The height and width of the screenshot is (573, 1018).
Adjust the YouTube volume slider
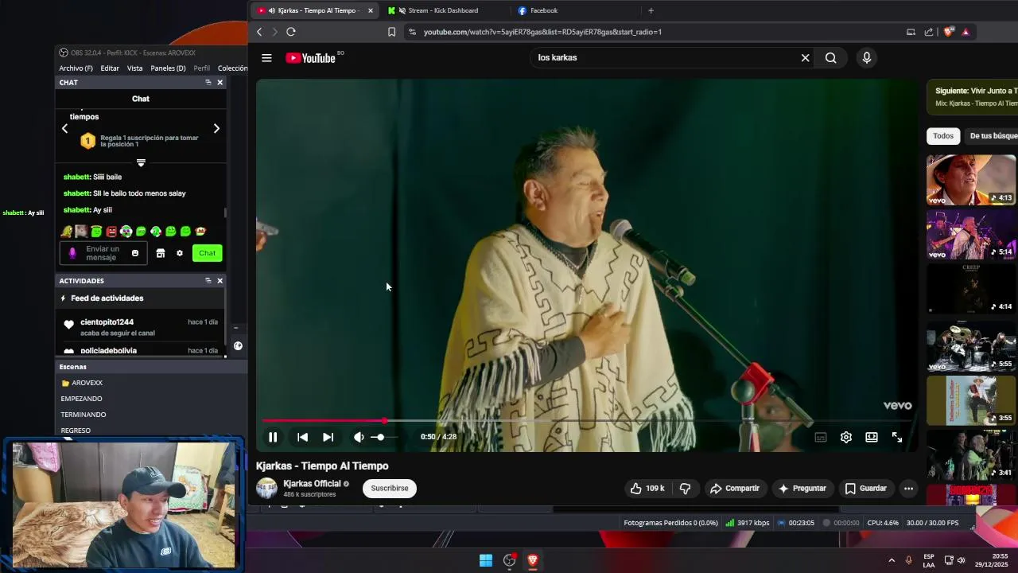[383, 437]
